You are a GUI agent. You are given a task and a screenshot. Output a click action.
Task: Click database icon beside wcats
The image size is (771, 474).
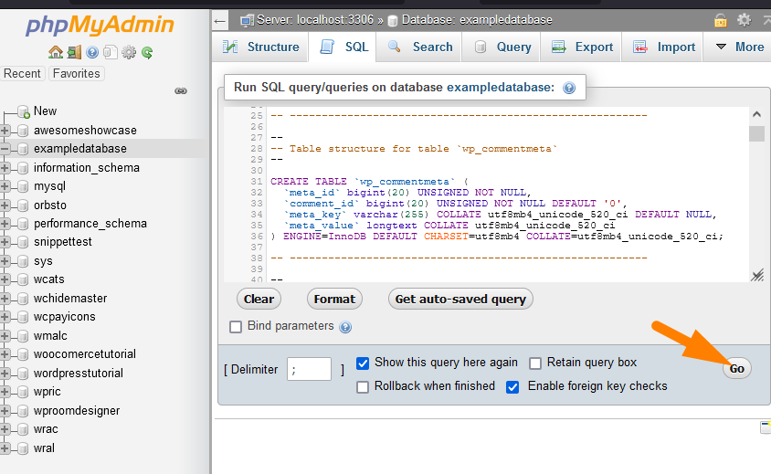pyautogui.click(x=23, y=279)
